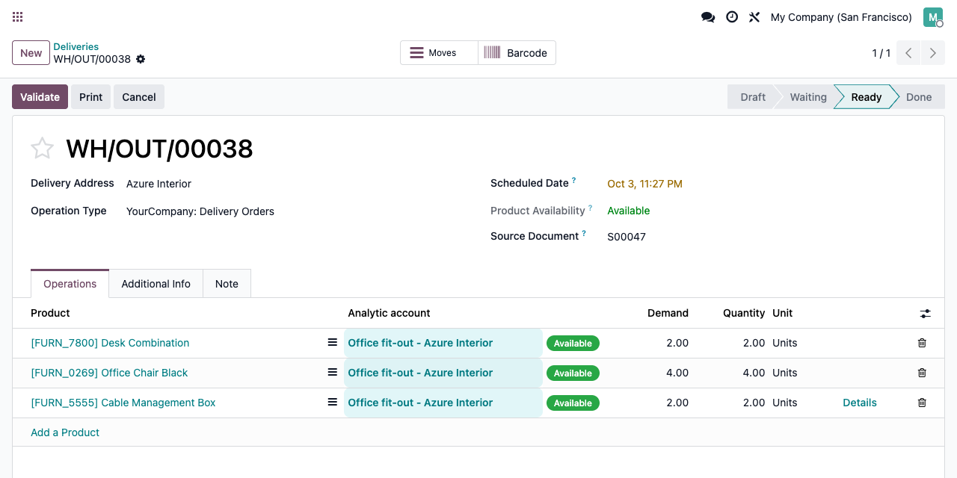Screen dimensions: 957x478
Task: Go back to Deliveries breadcrumb
Action: [x=76, y=46]
